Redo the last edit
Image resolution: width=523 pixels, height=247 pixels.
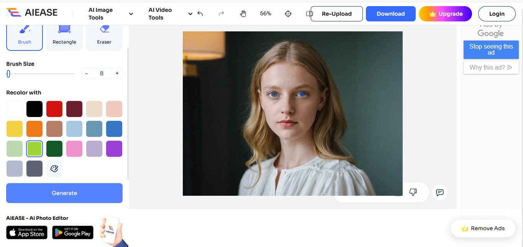221,13
